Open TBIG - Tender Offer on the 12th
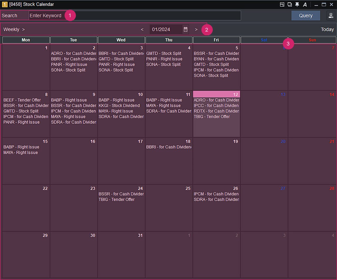The image size is (337, 280). tap(212, 117)
